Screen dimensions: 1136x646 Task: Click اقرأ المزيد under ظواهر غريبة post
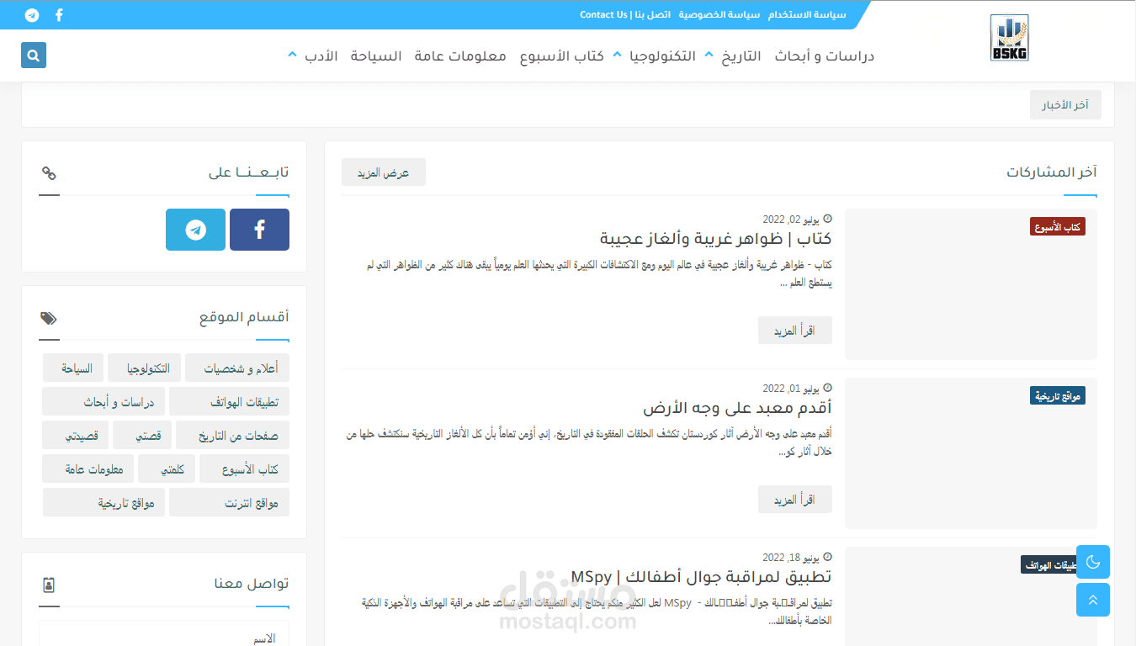coord(795,331)
